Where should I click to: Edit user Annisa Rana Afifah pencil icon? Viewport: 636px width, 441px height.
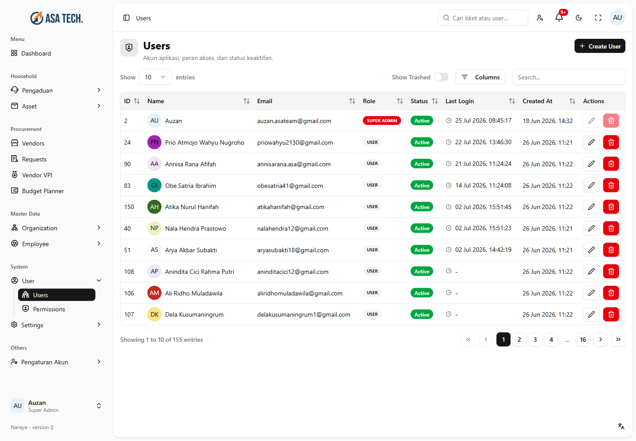[x=591, y=164]
